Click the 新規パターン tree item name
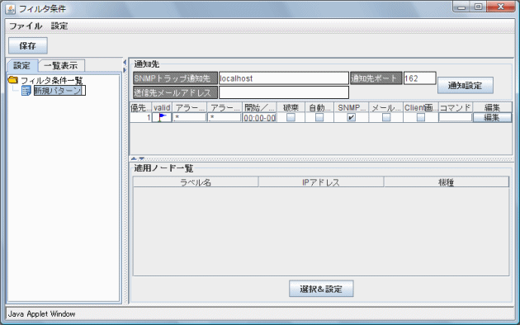 click(59, 91)
